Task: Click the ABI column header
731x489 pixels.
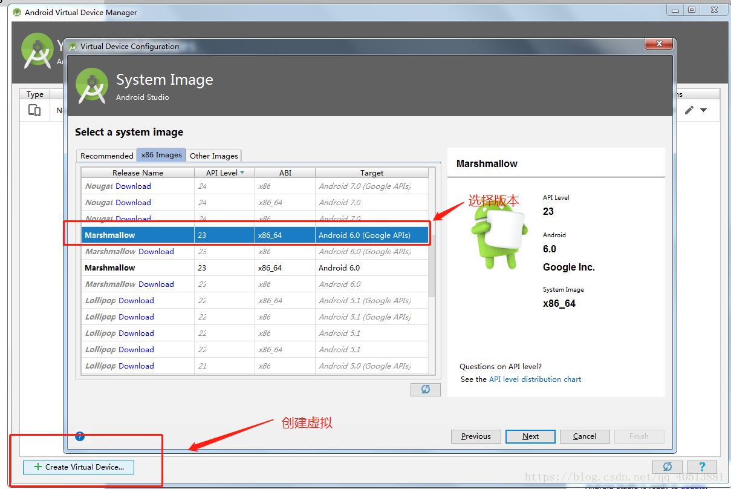Action: [x=285, y=172]
